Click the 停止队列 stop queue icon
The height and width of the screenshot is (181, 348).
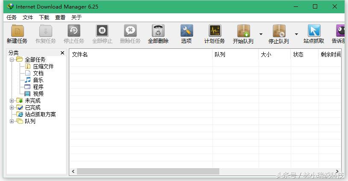[x=279, y=31]
